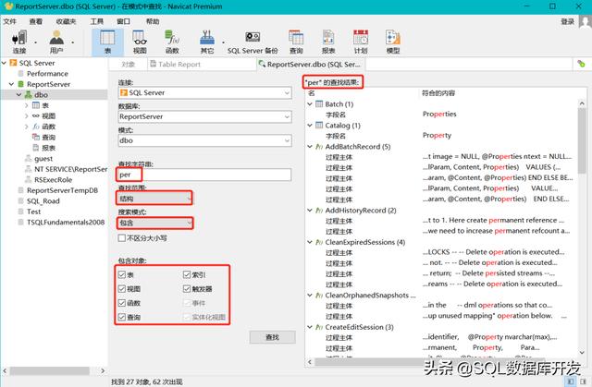Open the User toolbar icon
Screen dimensions: 592x387
pyautogui.click(x=56, y=42)
